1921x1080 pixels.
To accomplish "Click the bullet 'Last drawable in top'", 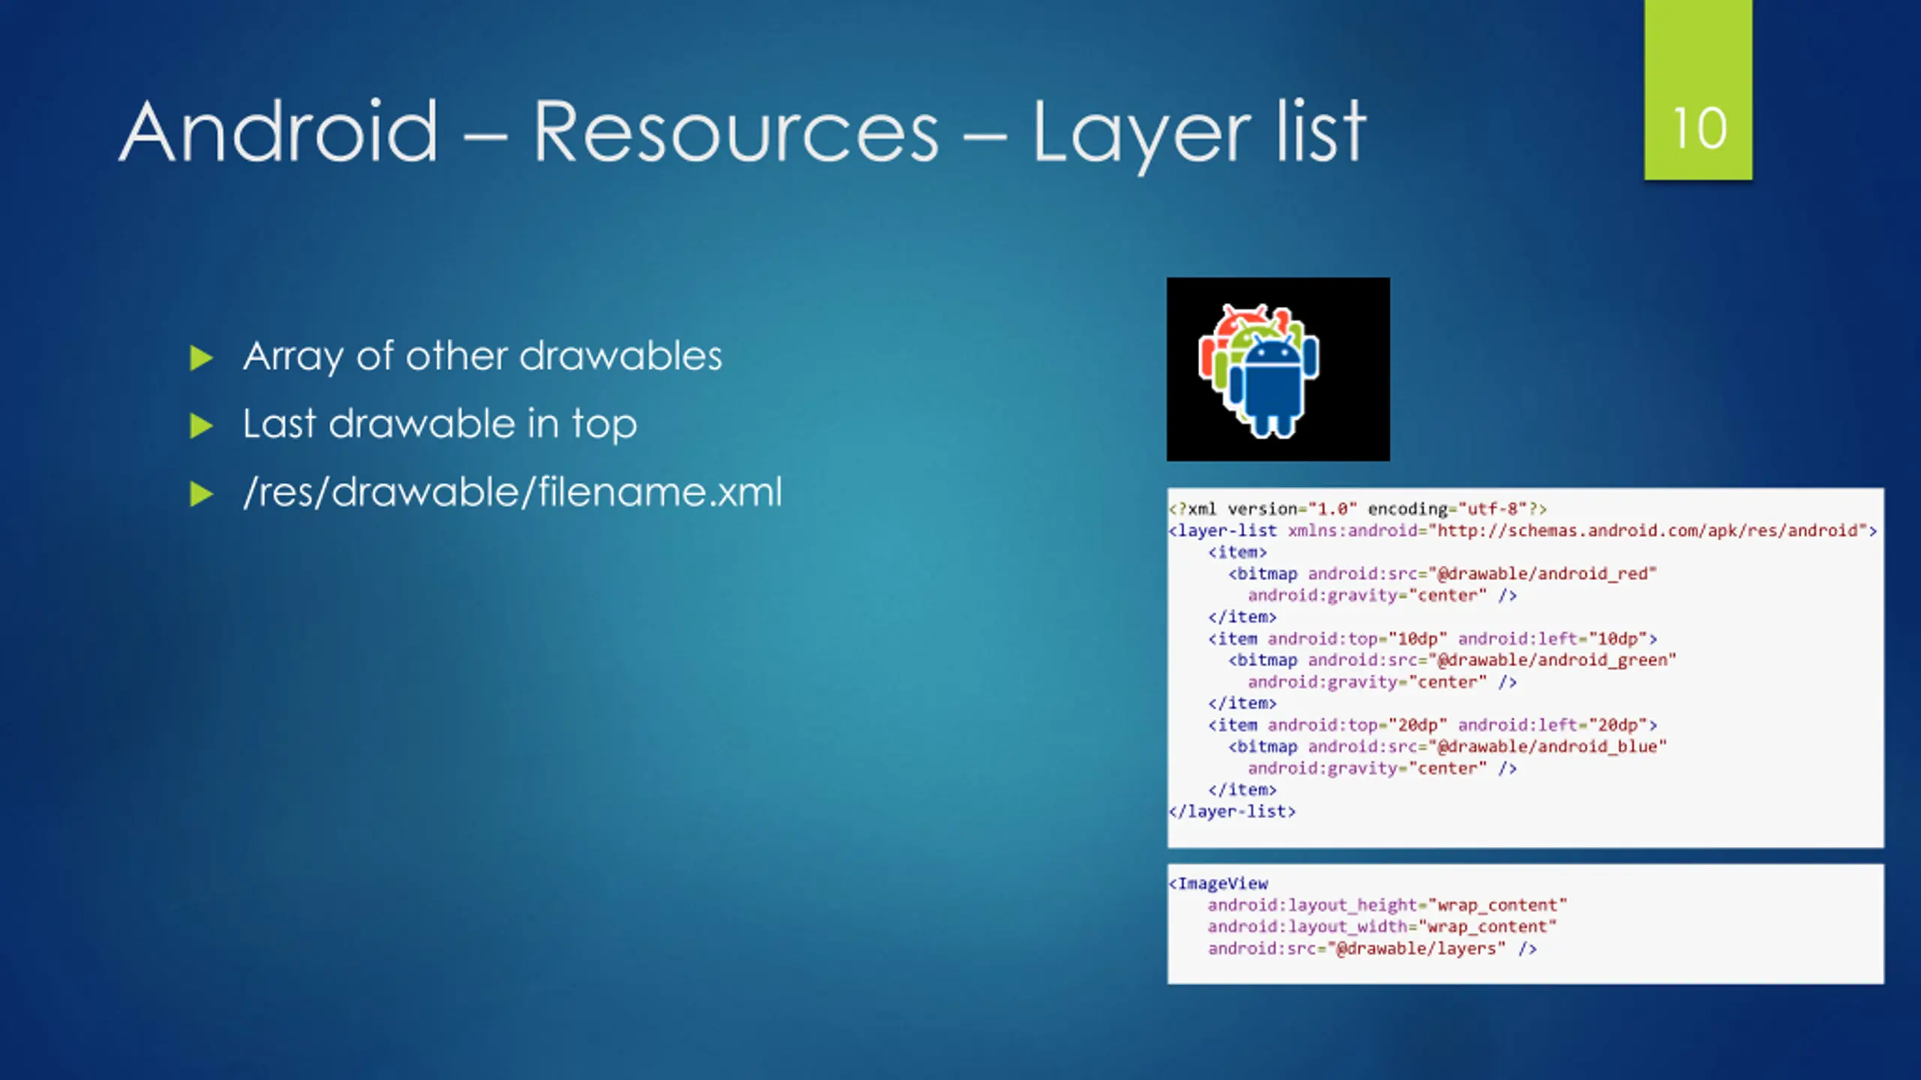I will click(440, 424).
